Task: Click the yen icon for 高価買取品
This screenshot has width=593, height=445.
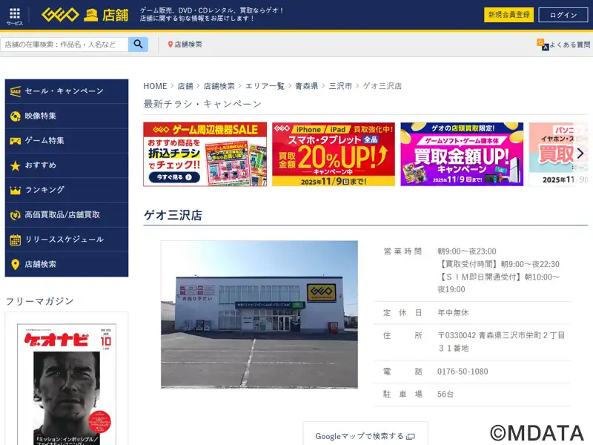Action: pyautogui.click(x=15, y=215)
